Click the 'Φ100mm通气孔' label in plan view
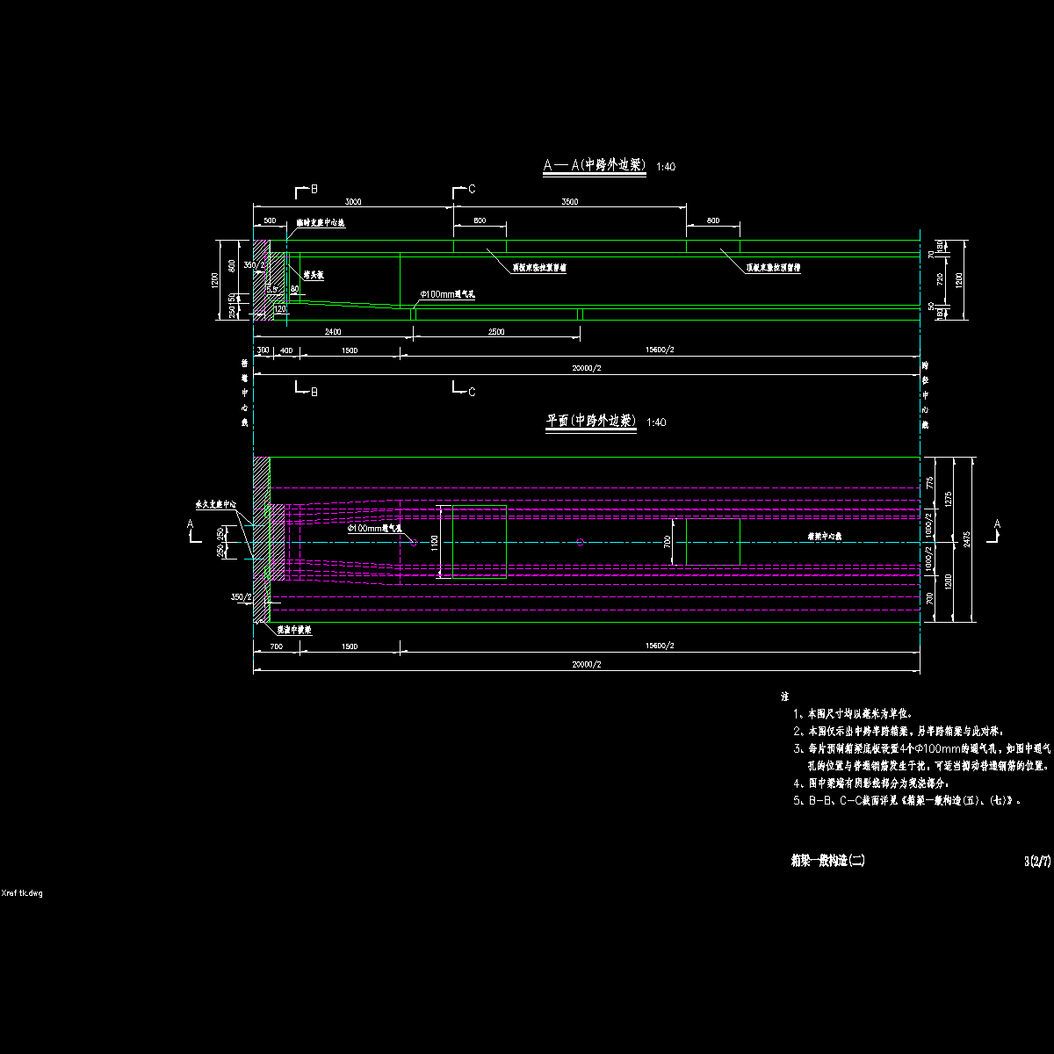The height and width of the screenshot is (1054, 1054). click(374, 530)
